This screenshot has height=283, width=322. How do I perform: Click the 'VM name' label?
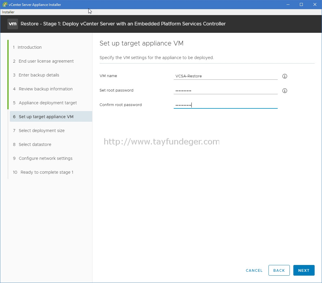(x=108, y=76)
